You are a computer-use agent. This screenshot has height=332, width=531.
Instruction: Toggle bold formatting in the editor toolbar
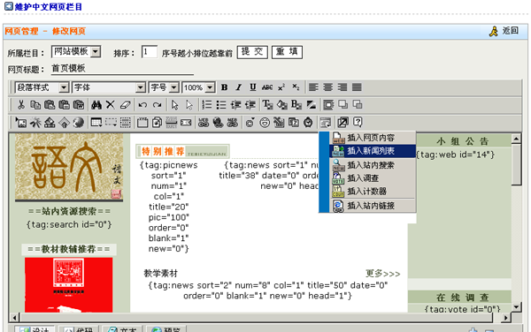click(224, 87)
